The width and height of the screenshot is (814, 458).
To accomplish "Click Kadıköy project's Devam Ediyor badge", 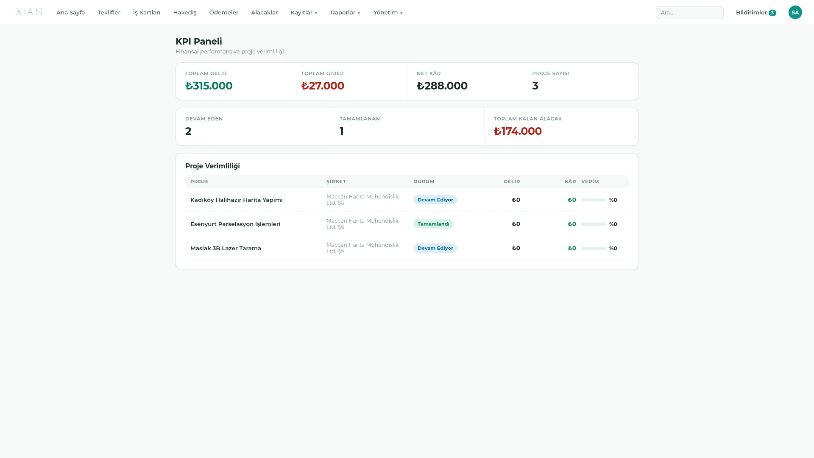I will point(435,200).
